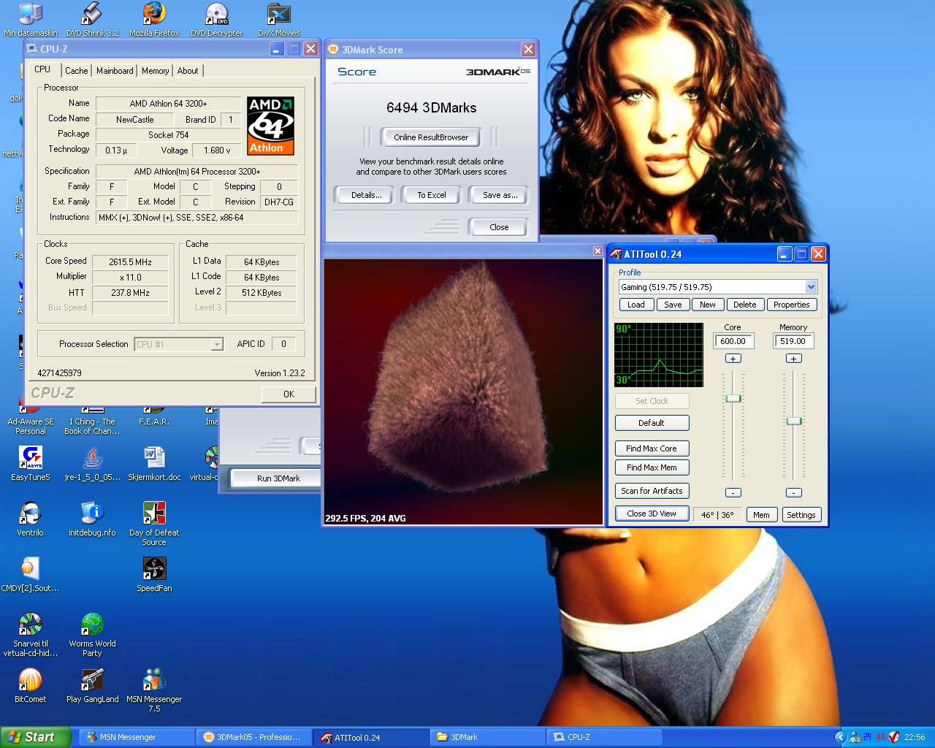Click Find Max Core in ATITool

652,449
